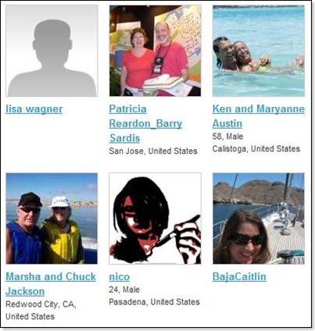Select the Redwood City, CA location text
Screen dimensions: 315x331
tap(41, 304)
